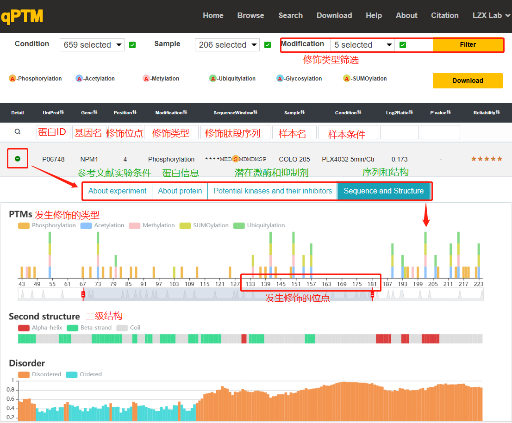Click the Ubiquitylation legend icon
The image size is (512, 423).
(213, 78)
